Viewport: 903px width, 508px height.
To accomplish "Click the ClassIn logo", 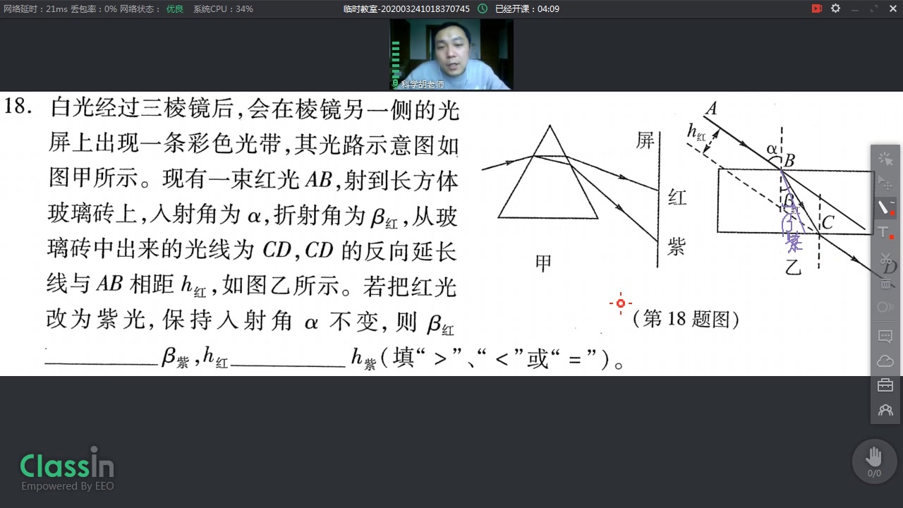I will (x=67, y=468).
